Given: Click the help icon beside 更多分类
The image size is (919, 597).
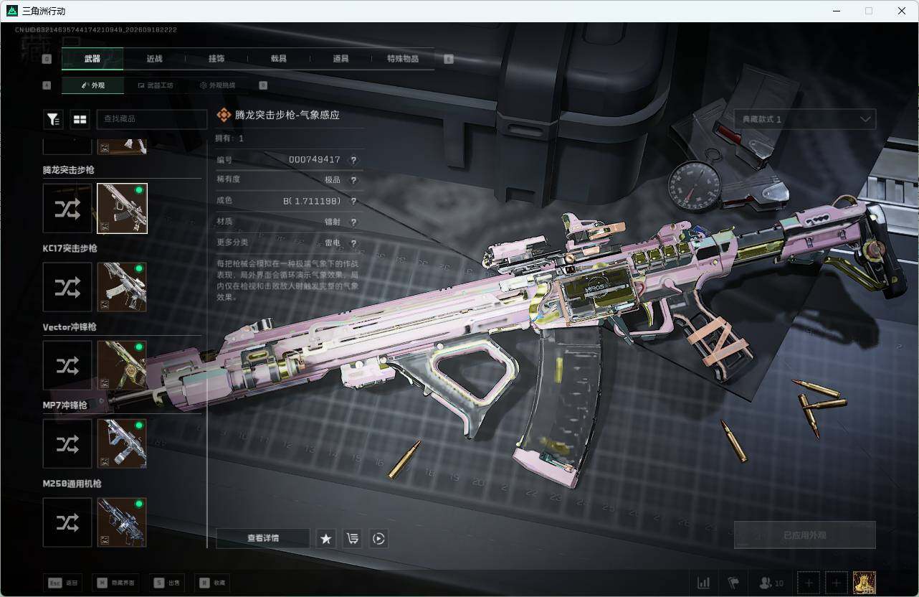Looking at the screenshot, I should (353, 243).
